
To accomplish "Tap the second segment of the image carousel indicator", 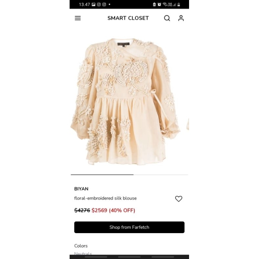I will coord(161,175).
